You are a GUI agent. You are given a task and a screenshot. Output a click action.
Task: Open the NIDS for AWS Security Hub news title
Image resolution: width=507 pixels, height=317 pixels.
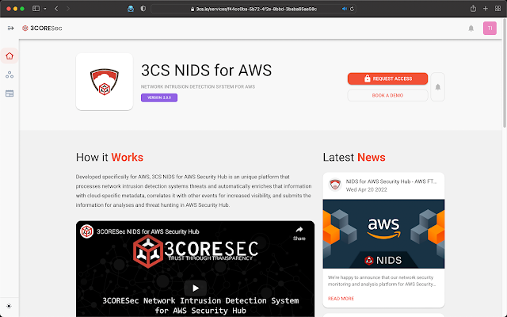[x=391, y=181]
